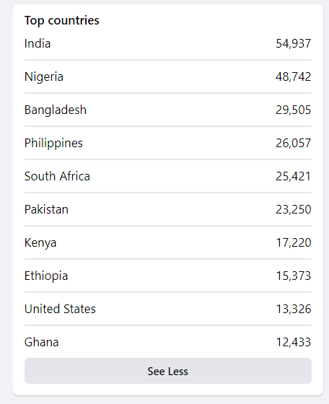Click Nigeria's value 48,742
This screenshot has height=404, width=329.
point(294,76)
